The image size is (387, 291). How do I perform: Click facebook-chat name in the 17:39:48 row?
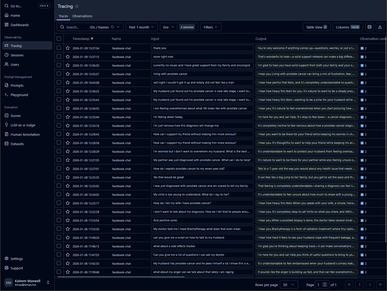122,272
